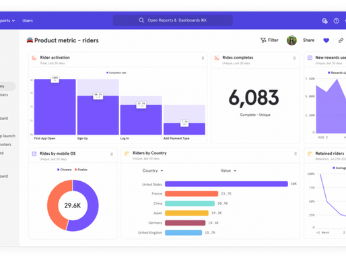Click the Japan yellow bar

[186, 213]
